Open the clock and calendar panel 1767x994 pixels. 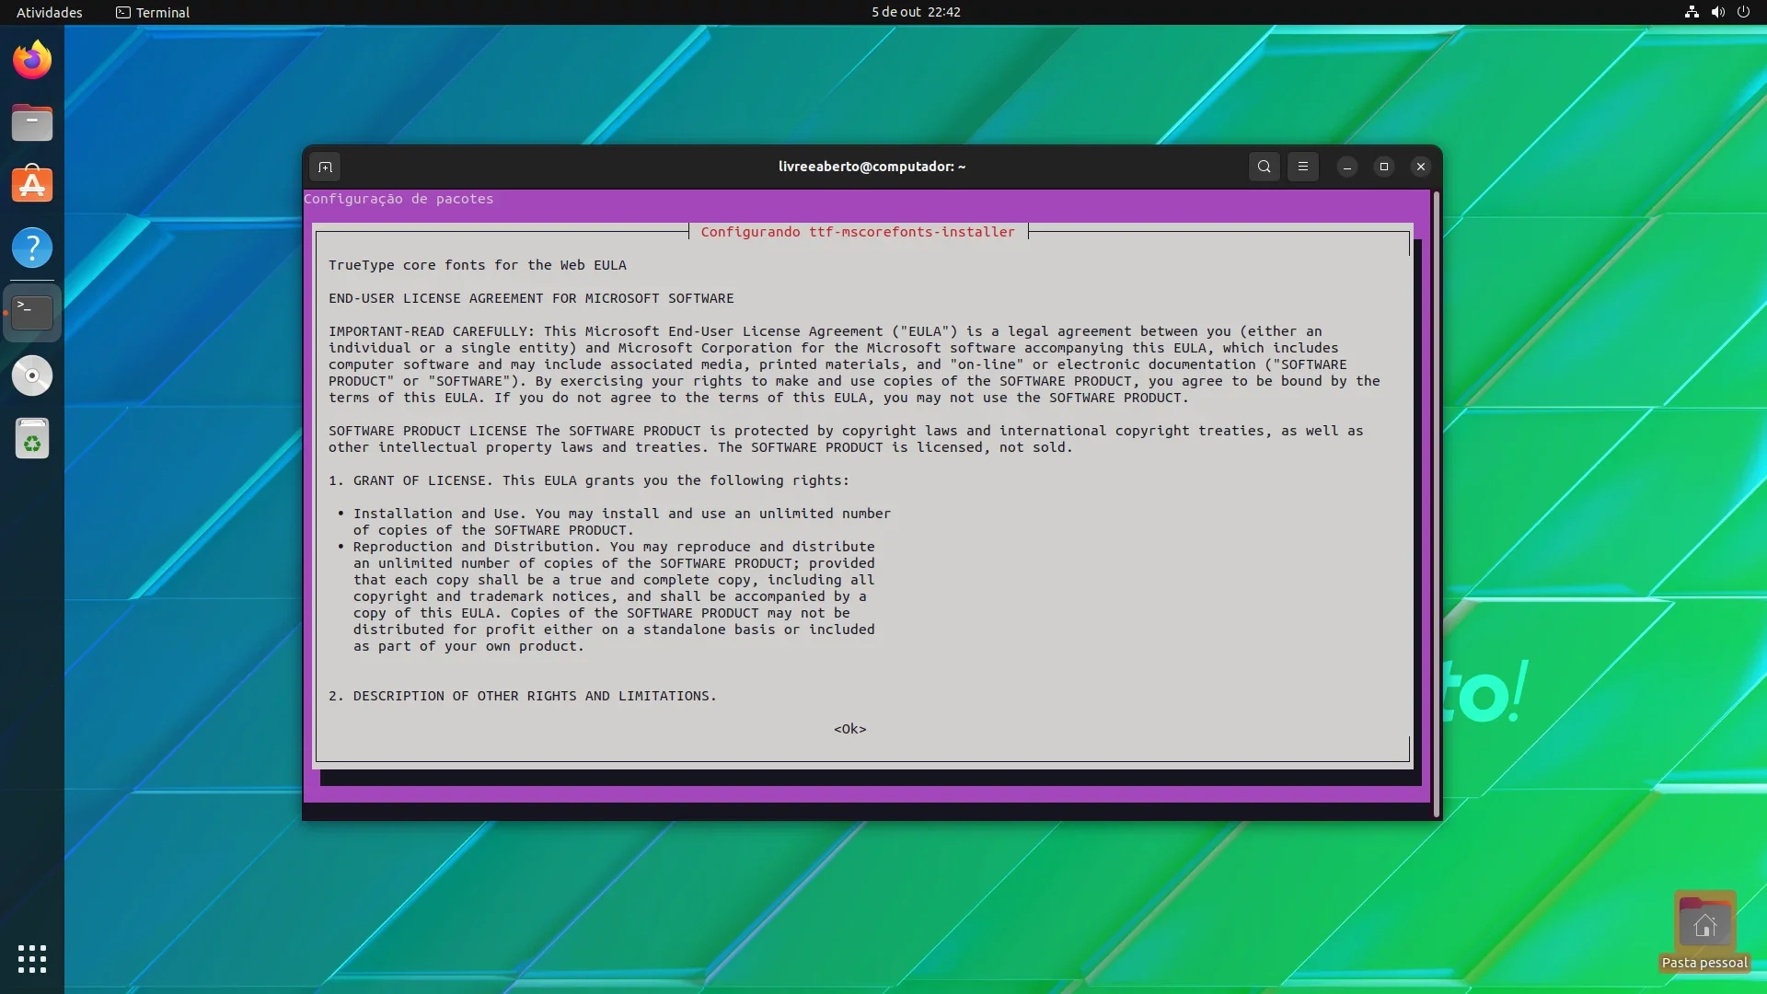click(916, 12)
